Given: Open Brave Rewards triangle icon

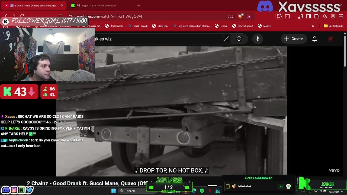Looking at the screenshot, I should (249, 16).
